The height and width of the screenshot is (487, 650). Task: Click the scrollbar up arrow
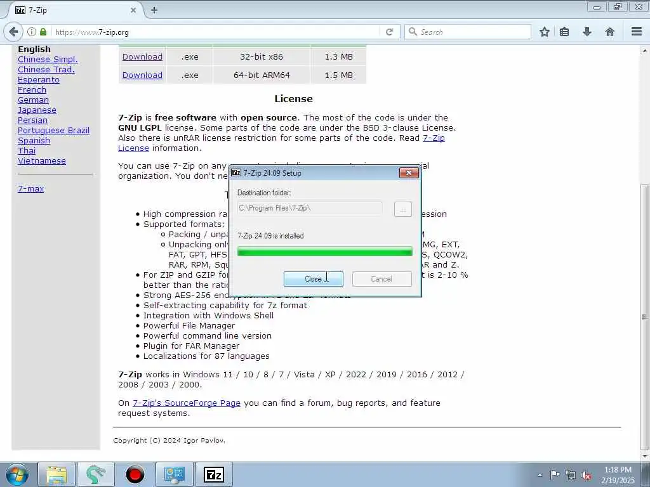pyautogui.click(x=644, y=51)
